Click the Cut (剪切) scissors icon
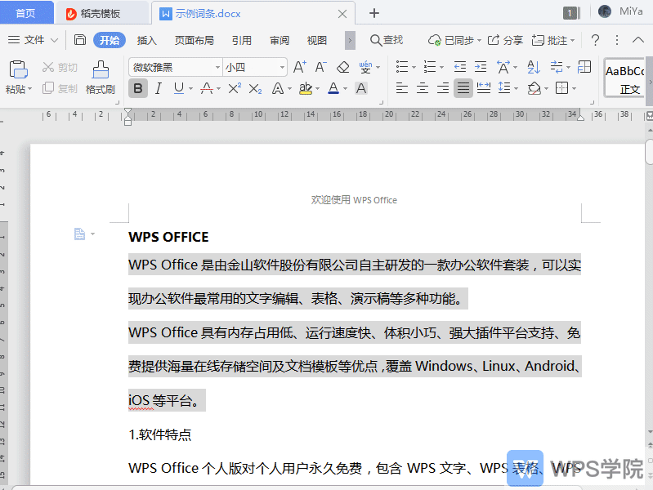 pyautogui.click(x=48, y=67)
